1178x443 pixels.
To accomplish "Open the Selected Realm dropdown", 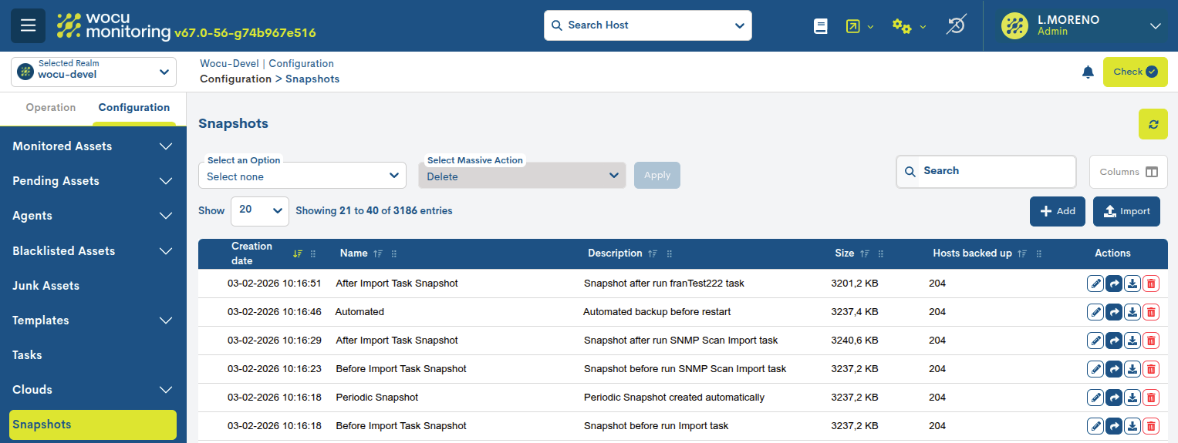I will pos(93,72).
